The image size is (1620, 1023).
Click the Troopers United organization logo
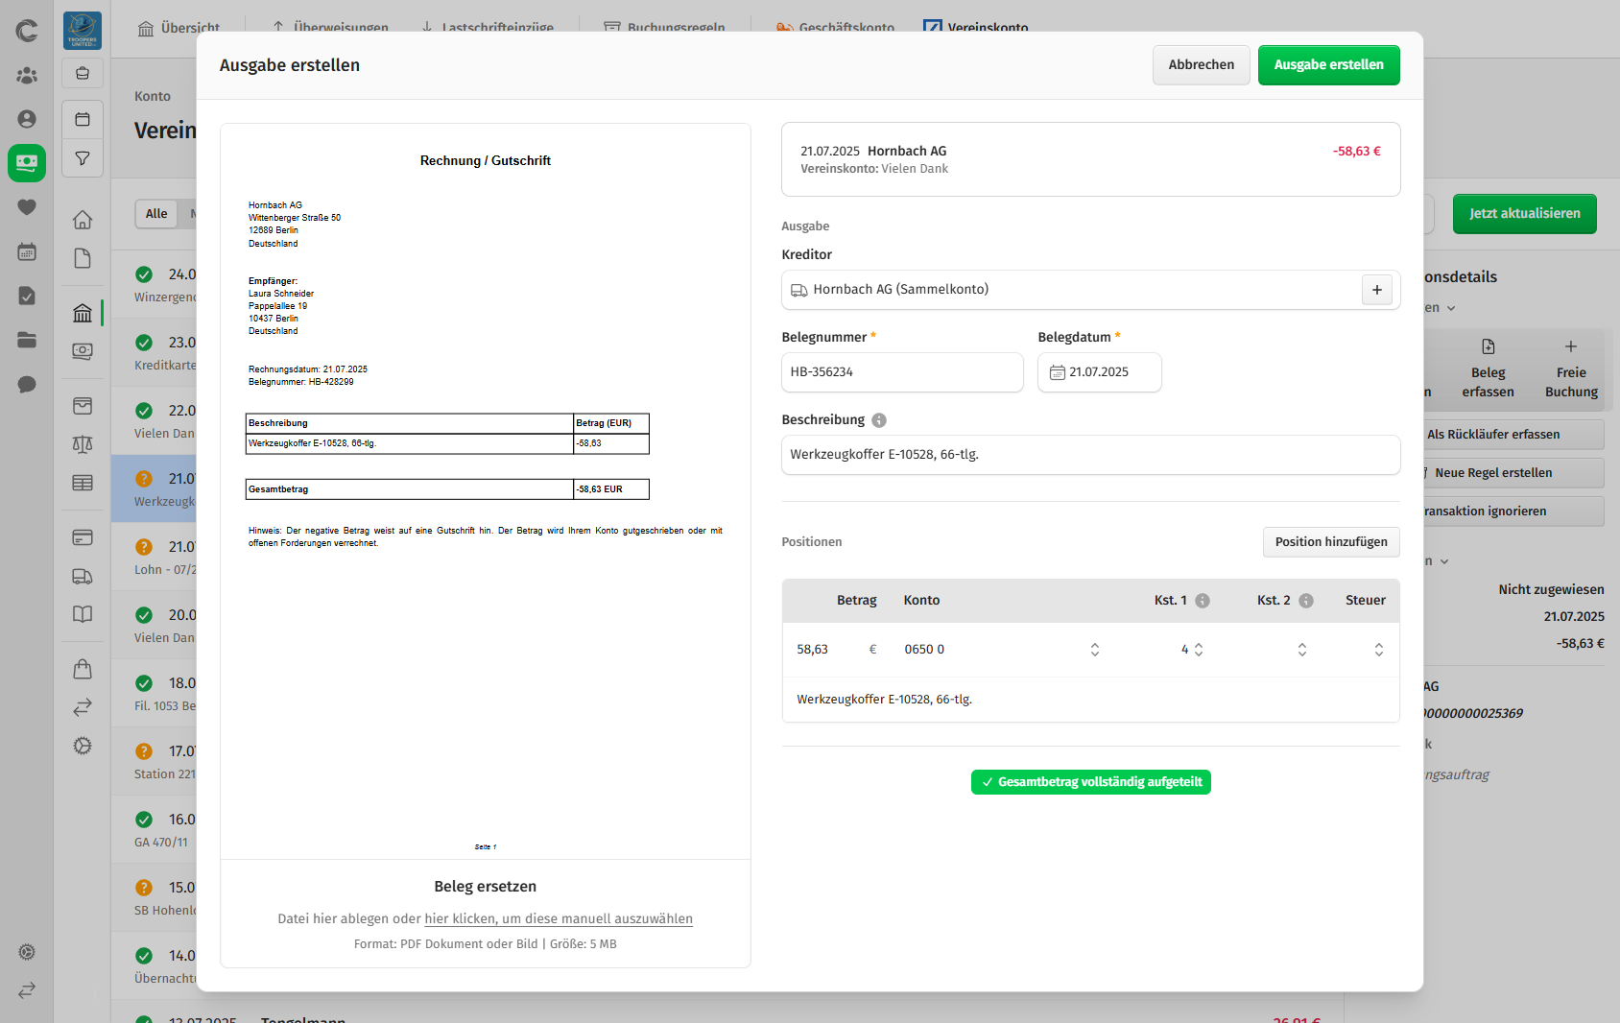[x=83, y=31]
